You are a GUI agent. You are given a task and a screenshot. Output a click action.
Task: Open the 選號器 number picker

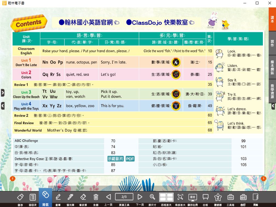click(x=218, y=197)
